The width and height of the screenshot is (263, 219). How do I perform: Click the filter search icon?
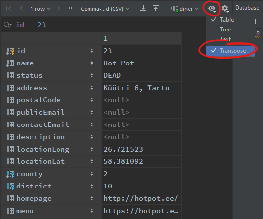(7, 25)
